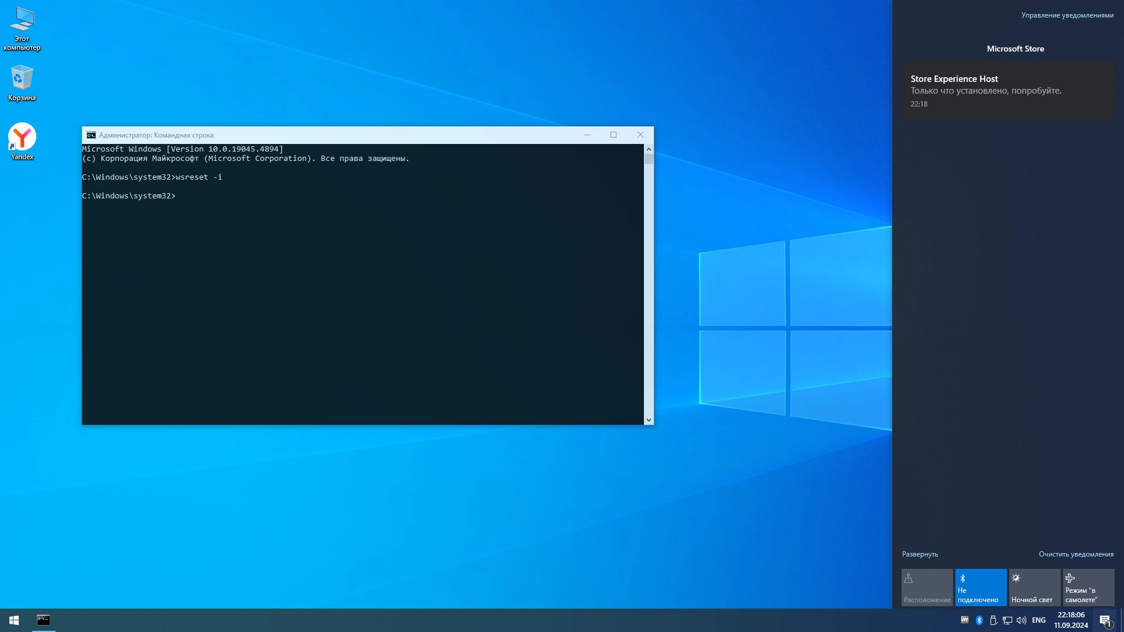The height and width of the screenshot is (632, 1124).
Task: Open the Store Experience Host notification
Action: click(1008, 91)
